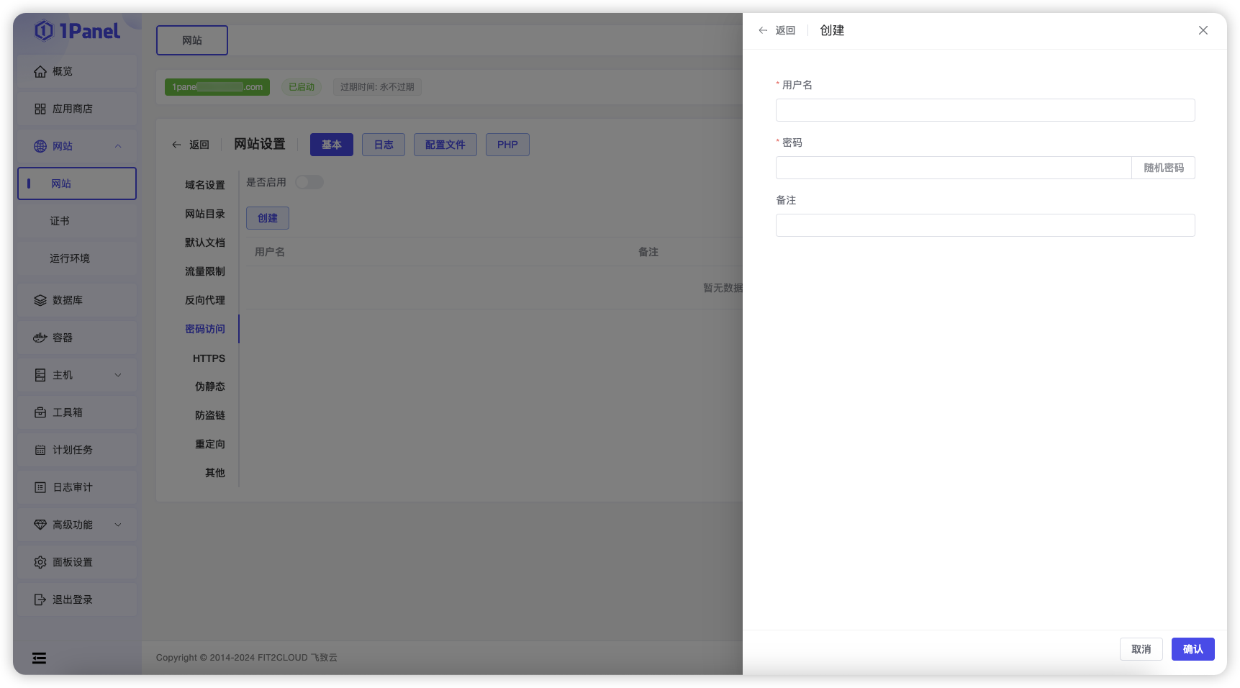This screenshot has height=688, width=1240.
Task: Open the PHP settings tab
Action: [x=507, y=144]
